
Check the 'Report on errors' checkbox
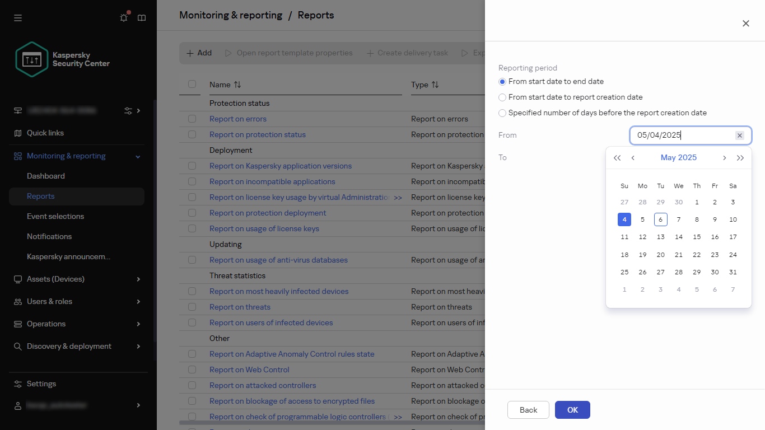coord(192,119)
